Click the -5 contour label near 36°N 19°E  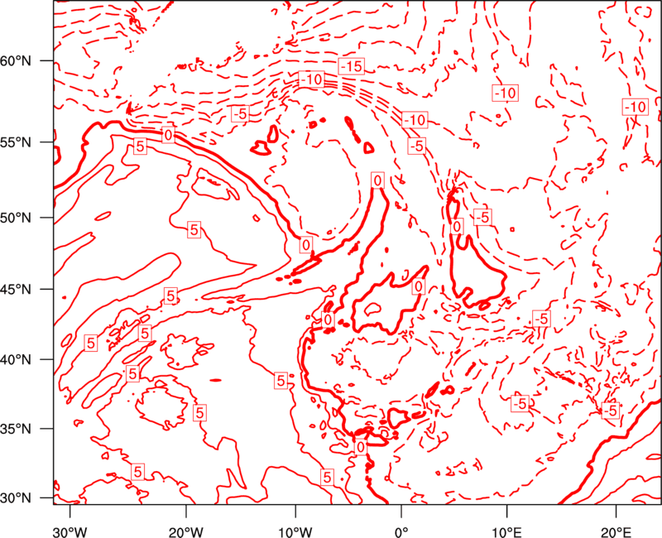(x=610, y=410)
